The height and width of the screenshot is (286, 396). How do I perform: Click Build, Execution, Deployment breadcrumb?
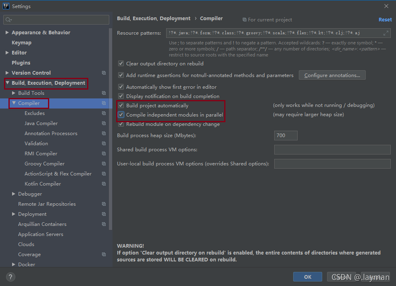pos(154,19)
